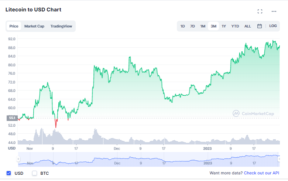Screen dimensions: 288x181
Task: Open the calendar date range picker
Action: click(x=259, y=26)
